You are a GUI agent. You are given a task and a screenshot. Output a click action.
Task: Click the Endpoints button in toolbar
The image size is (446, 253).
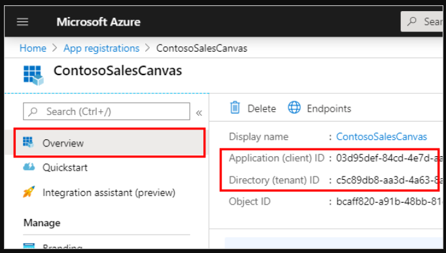[319, 108]
